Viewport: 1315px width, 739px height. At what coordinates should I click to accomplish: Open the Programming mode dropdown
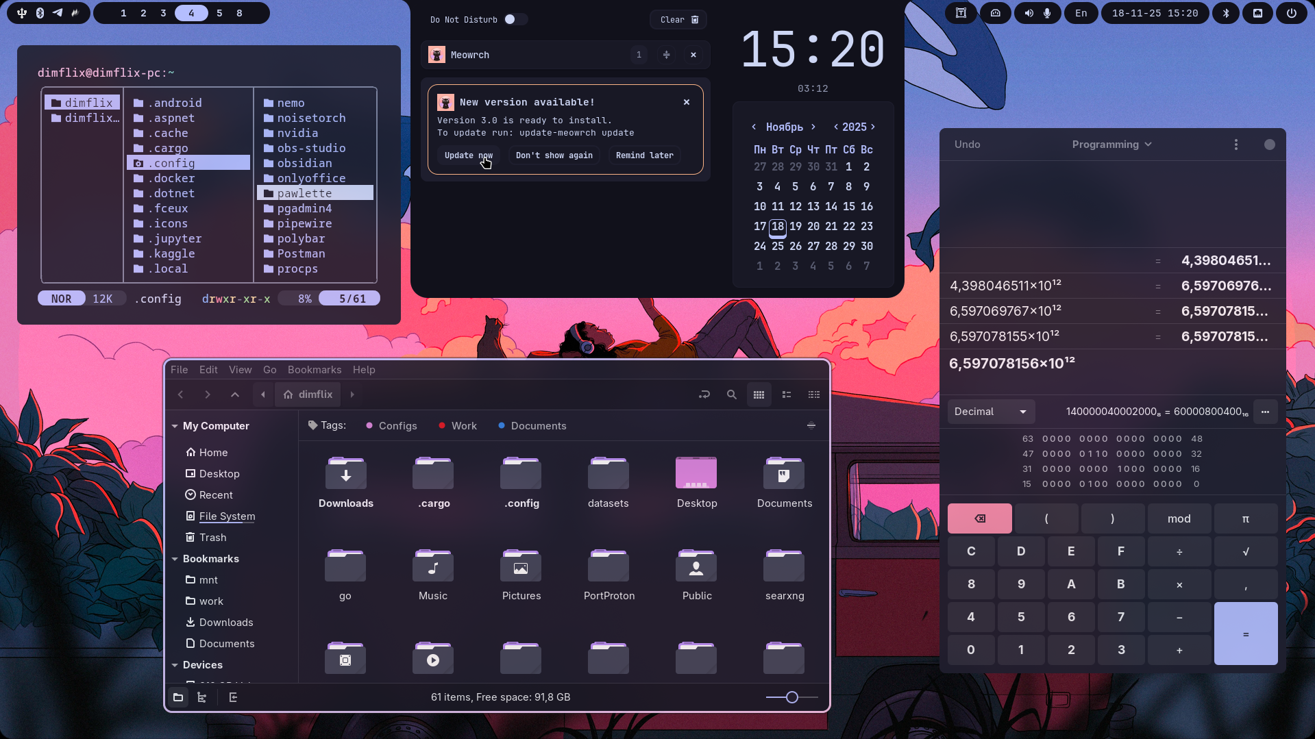[x=1111, y=145]
